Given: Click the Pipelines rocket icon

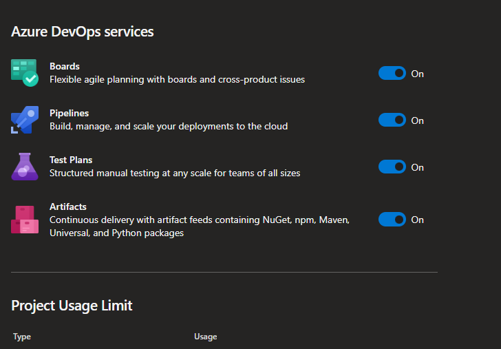Looking at the screenshot, I should pos(25,120).
